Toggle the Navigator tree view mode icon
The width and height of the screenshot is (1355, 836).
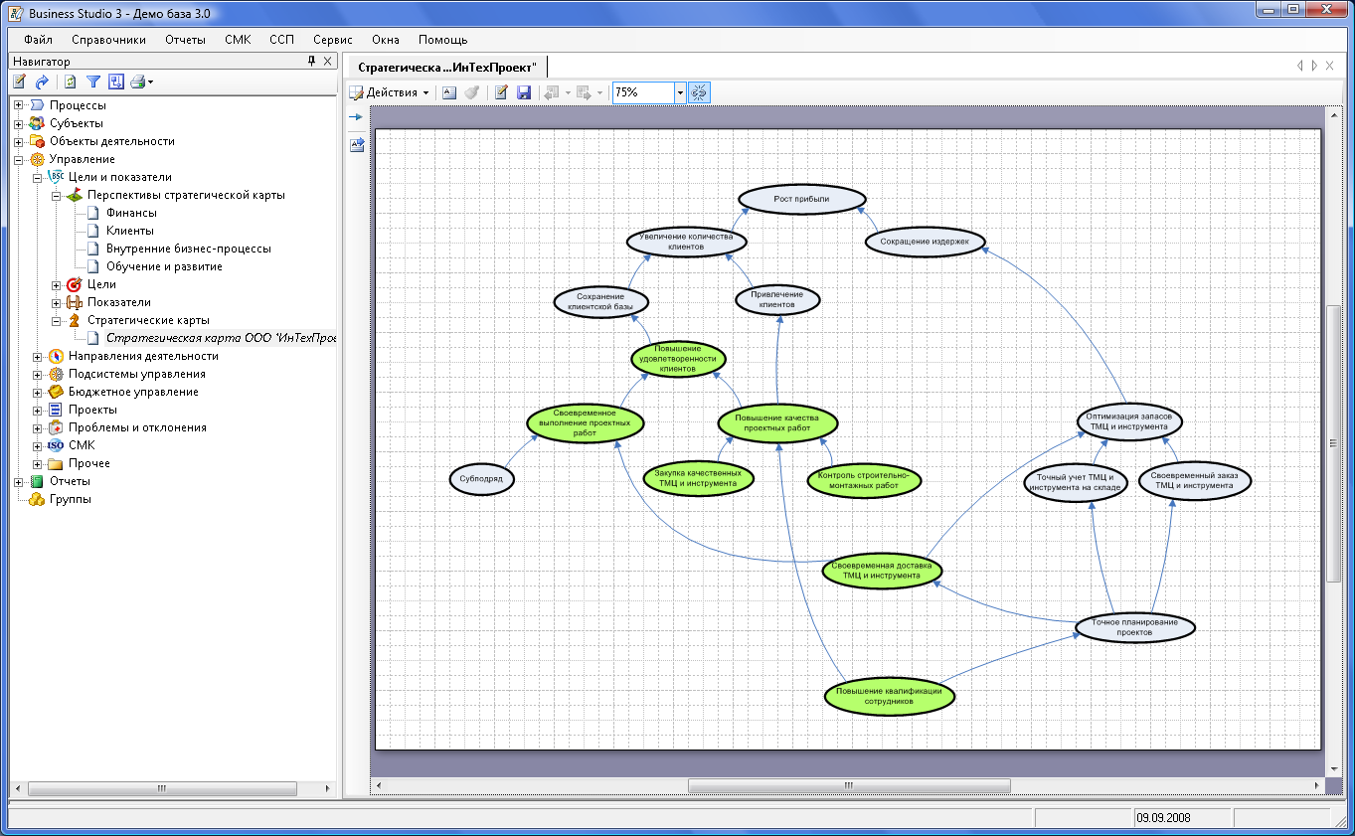click(115, 83)
